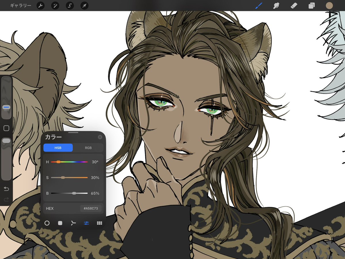345x259 pixels.
Task: Select the Smudge tool
Action: 276,5
